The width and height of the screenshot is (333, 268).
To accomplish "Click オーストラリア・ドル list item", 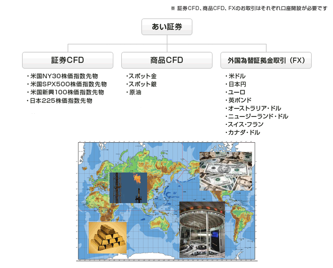I will (253, 108).
